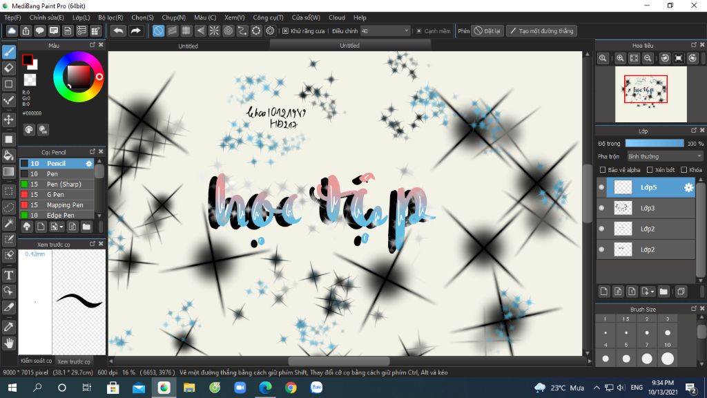Open the Pha trộn blend mode dropdown
The image size is (707, 398).
tap(665, 157)
